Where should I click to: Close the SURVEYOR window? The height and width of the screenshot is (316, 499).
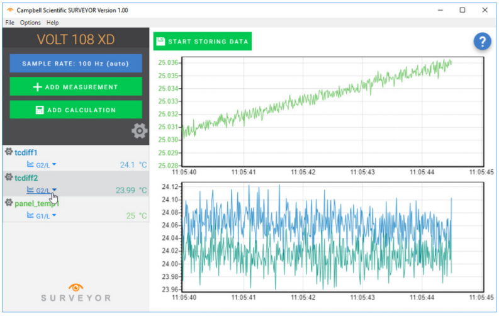(x=485, y=10)
